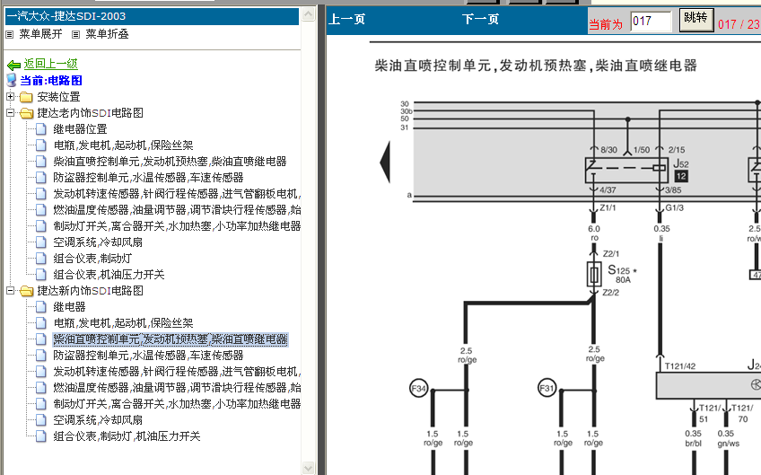This screenshot has height=475, width=761.
Task: Click the S125 80A fuse symbol
Action: click(593, 275)
